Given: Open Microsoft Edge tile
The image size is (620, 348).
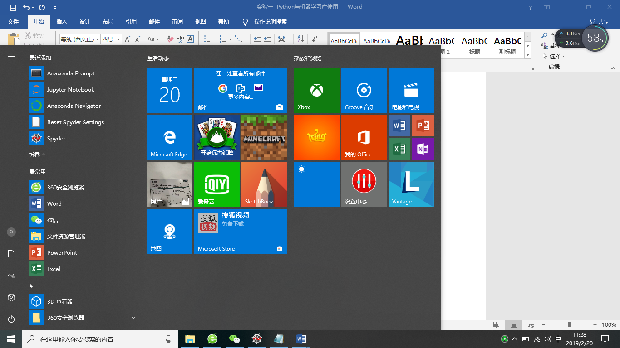Looking at the screenshot, I should 170,137.
